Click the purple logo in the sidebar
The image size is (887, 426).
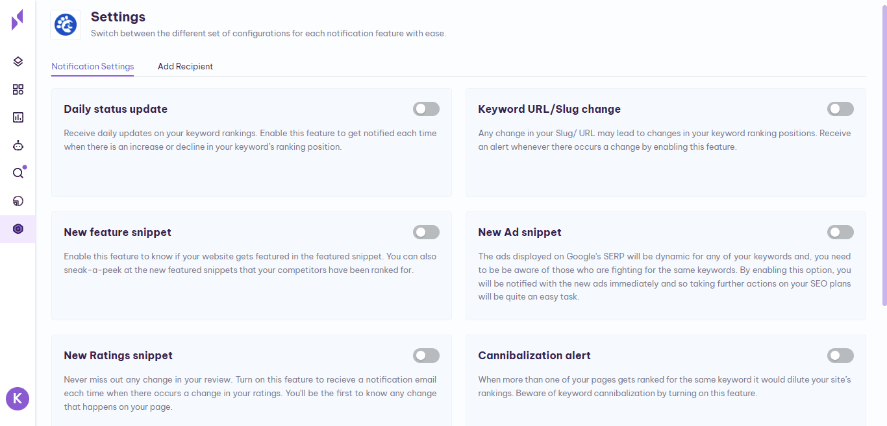tap(18, 19)
